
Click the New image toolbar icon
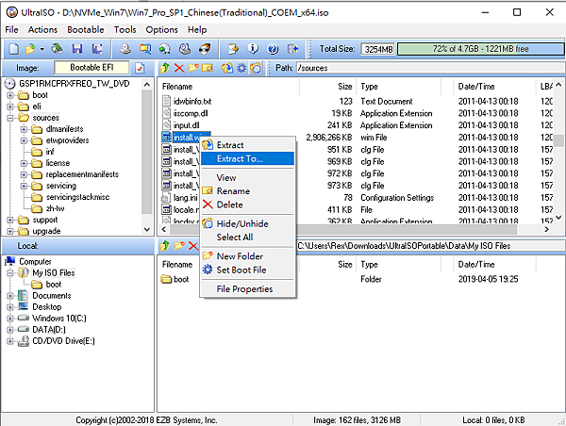coord(14,49)
